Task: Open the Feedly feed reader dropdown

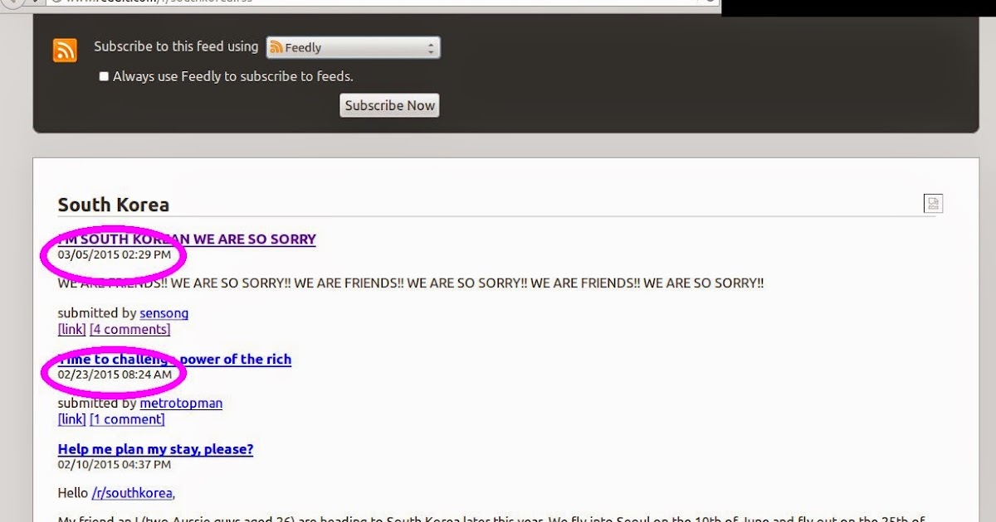Action: tap(353, 47)
